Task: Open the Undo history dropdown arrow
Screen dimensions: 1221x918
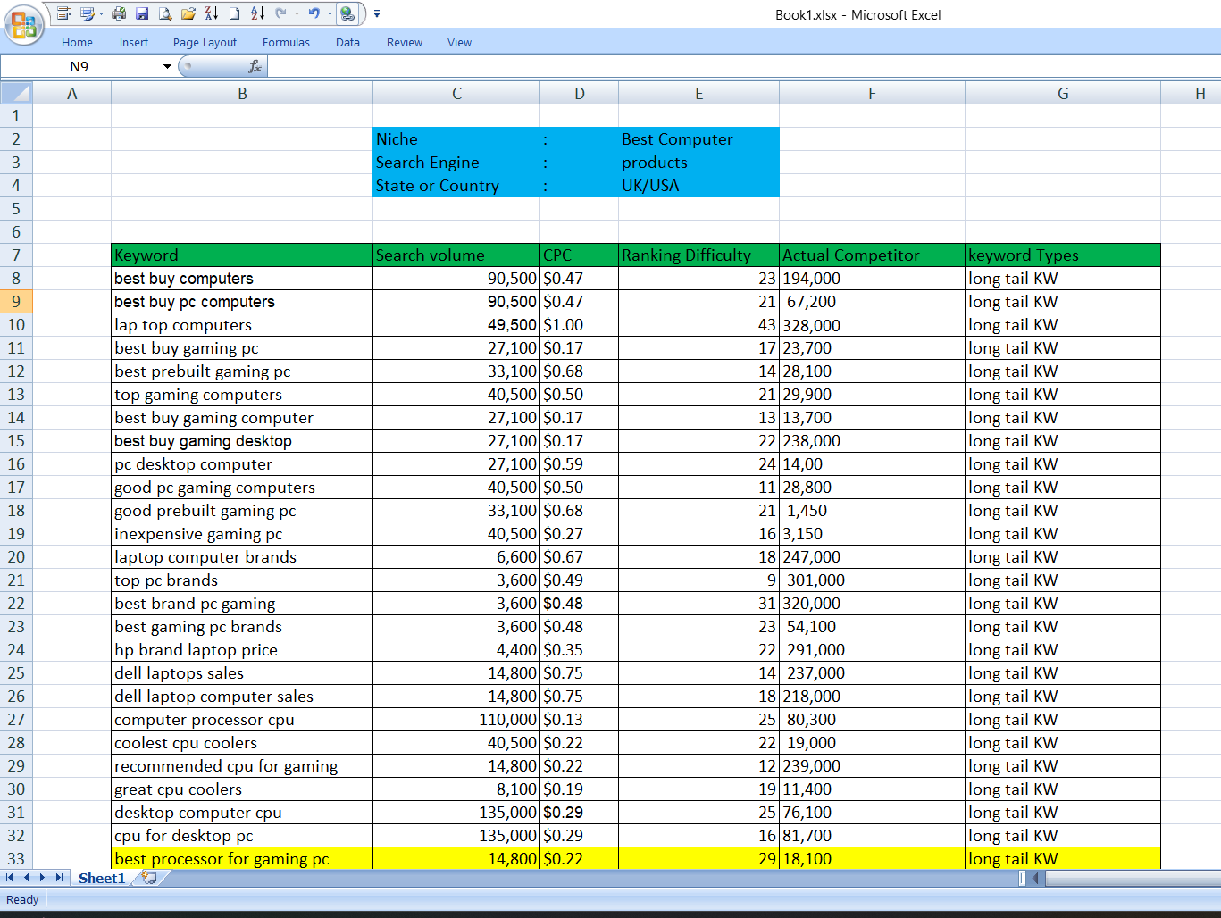Action: [x=329, y=15]
